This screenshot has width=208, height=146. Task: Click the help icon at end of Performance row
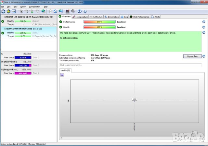(x=203, y=22)
